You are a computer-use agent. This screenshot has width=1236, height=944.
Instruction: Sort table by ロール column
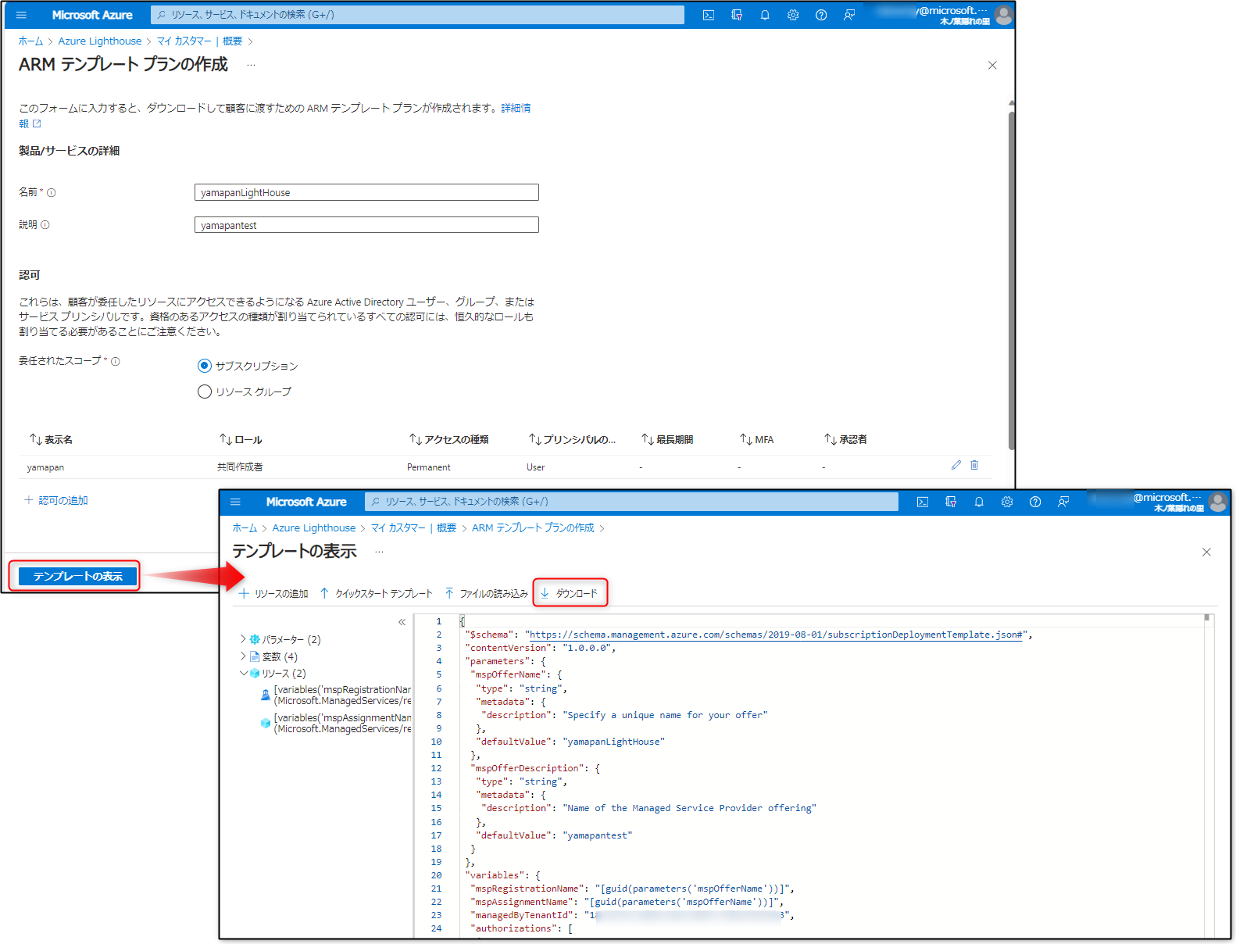coord(241,440)
